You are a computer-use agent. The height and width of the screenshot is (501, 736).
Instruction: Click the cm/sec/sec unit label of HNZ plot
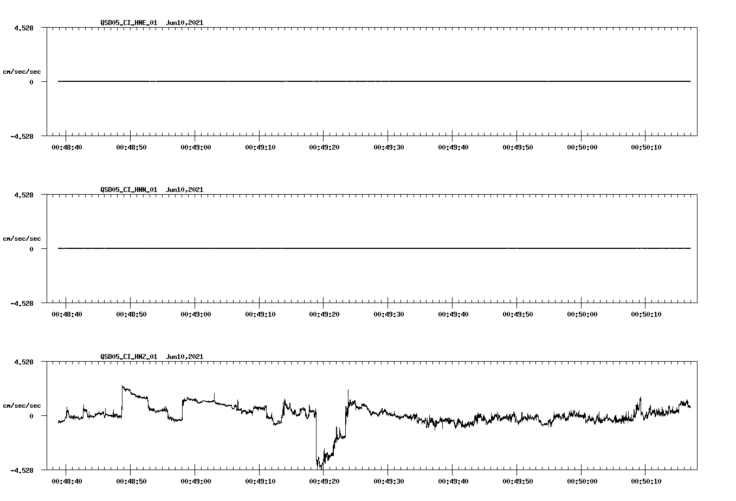pyautogui.click(x=22, y=406)
